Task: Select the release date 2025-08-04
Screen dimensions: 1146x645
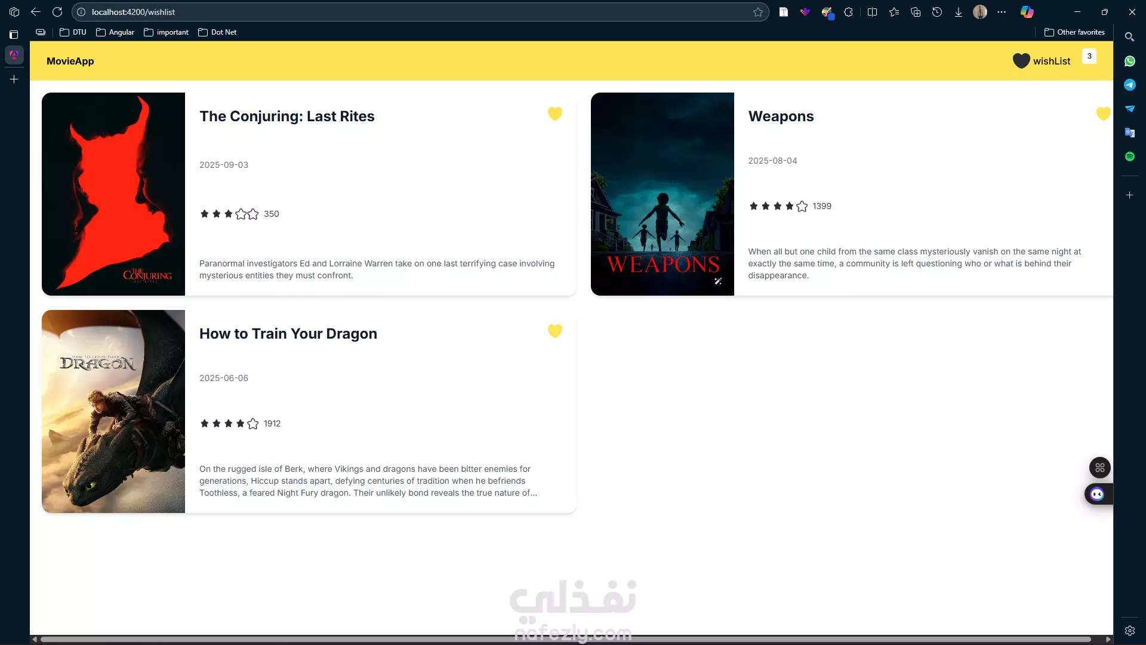Action: point(772,161)
